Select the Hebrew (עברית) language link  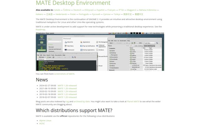tap(121, 10)
